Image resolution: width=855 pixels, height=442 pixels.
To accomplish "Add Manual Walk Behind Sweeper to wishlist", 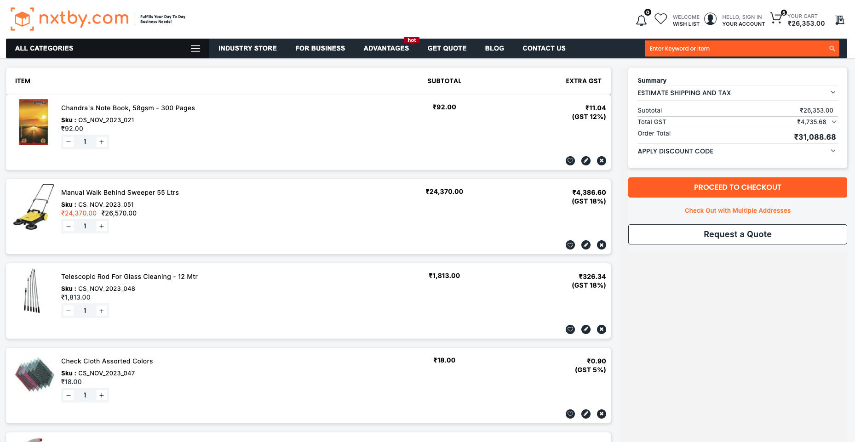I will 570,245.
